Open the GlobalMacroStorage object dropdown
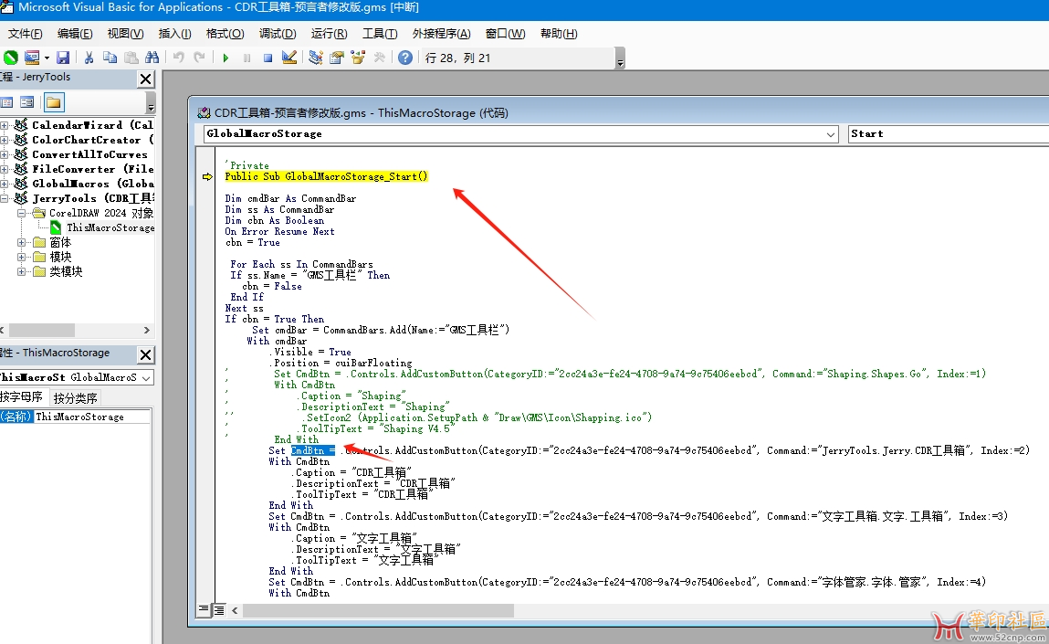 point(830,134)
